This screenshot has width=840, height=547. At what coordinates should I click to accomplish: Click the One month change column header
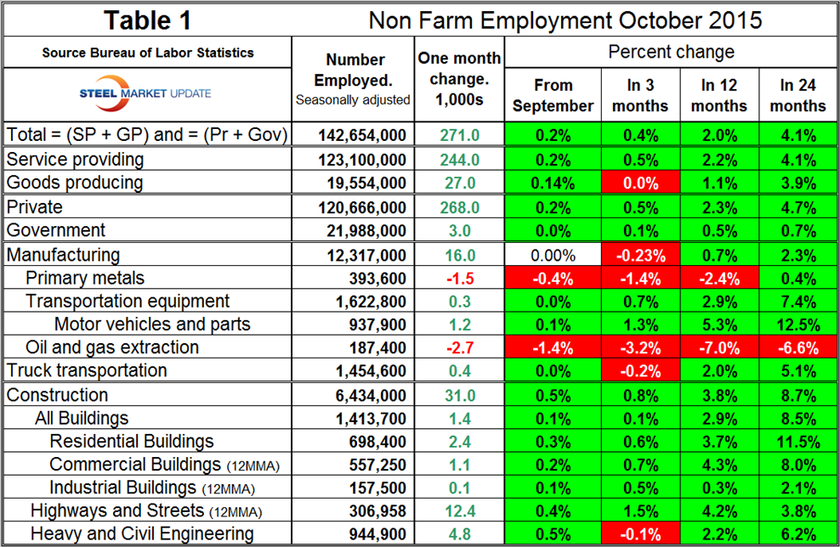tap(459, 80)
